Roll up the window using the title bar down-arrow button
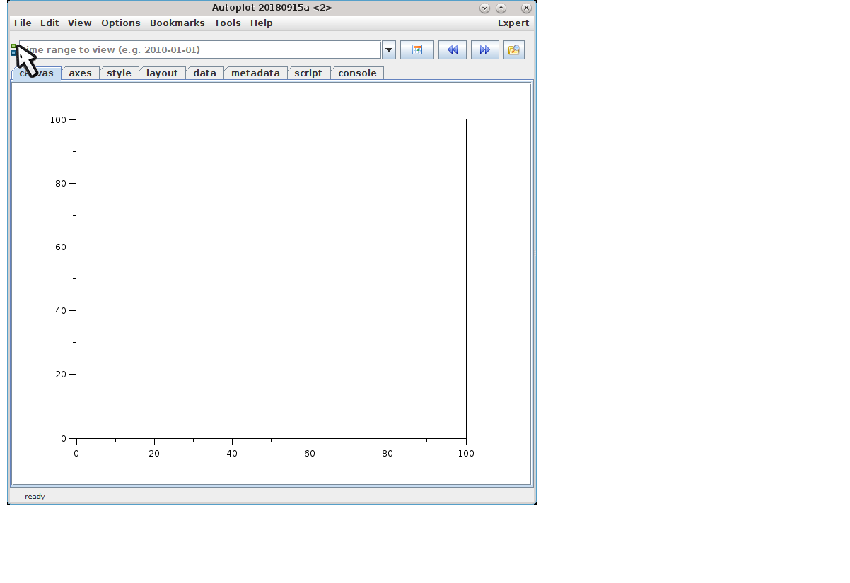Screen dimensions: 850x583 [484, 8]
